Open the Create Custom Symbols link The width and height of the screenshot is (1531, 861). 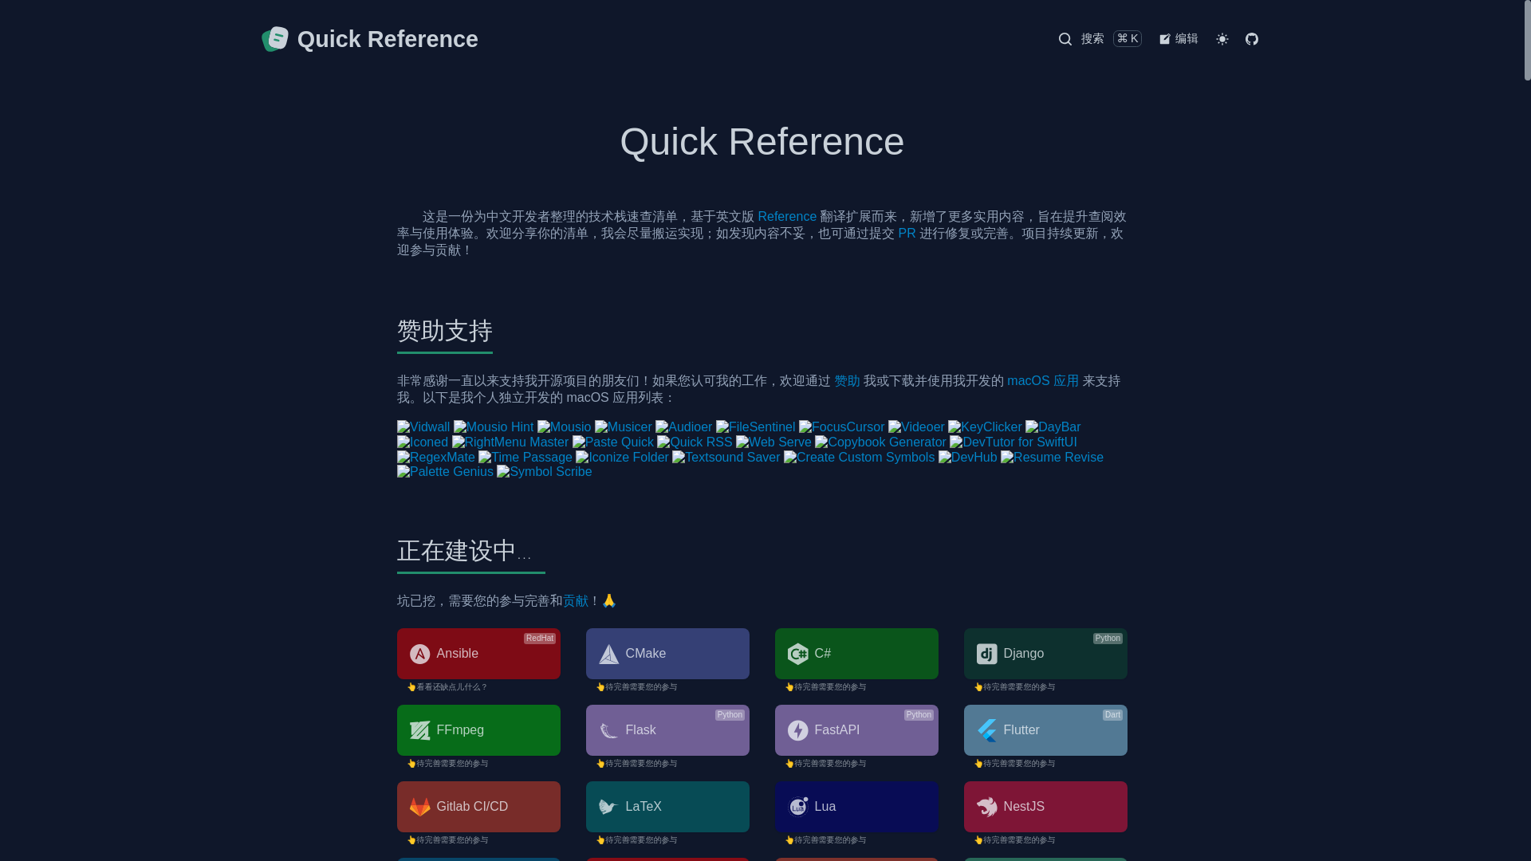(859, 458)
